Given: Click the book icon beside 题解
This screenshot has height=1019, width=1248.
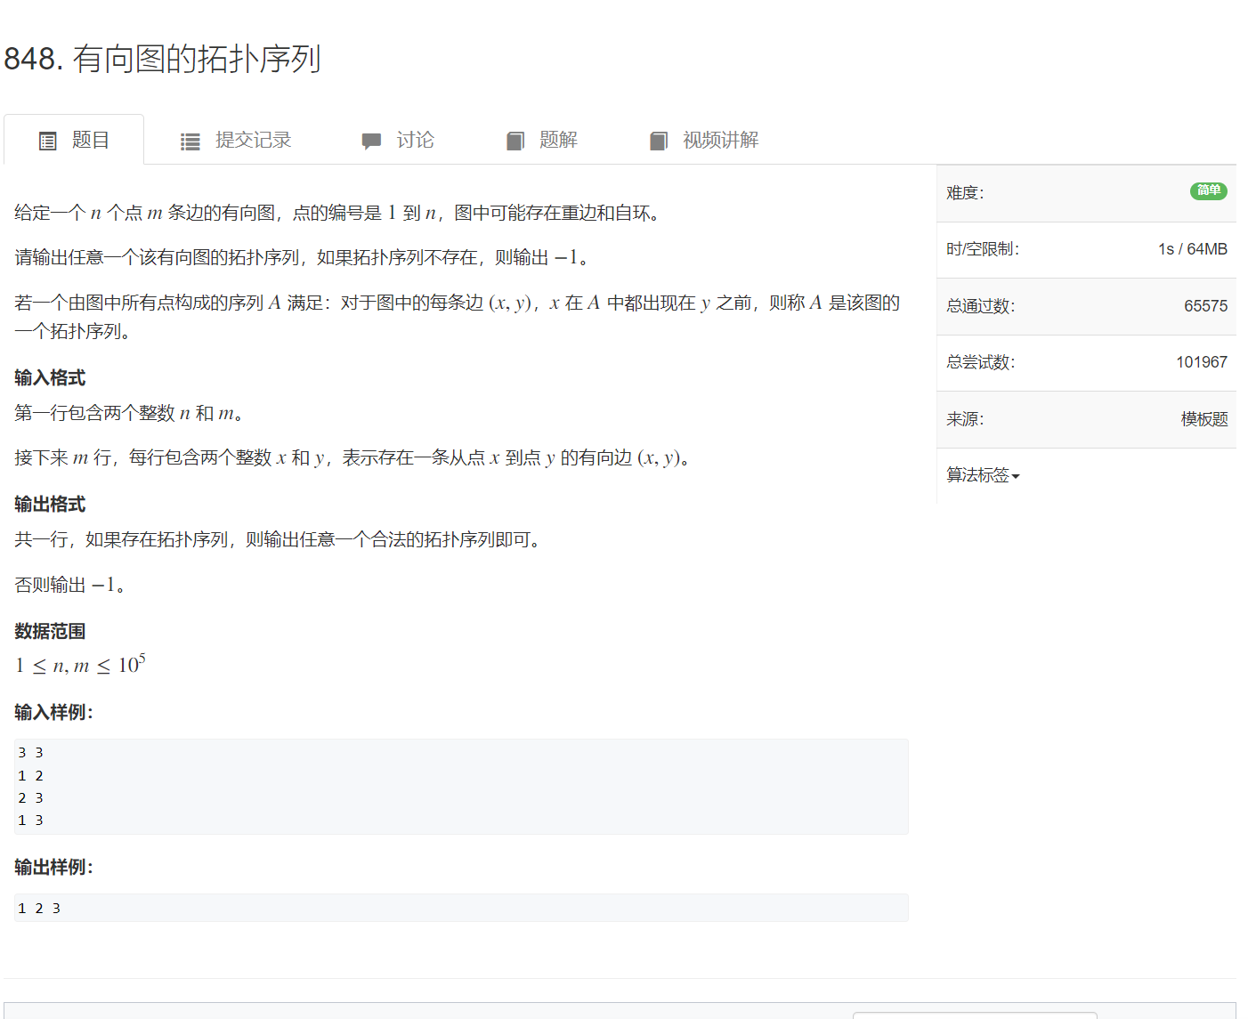Looking at the screenshot, I should click(515, 141).
